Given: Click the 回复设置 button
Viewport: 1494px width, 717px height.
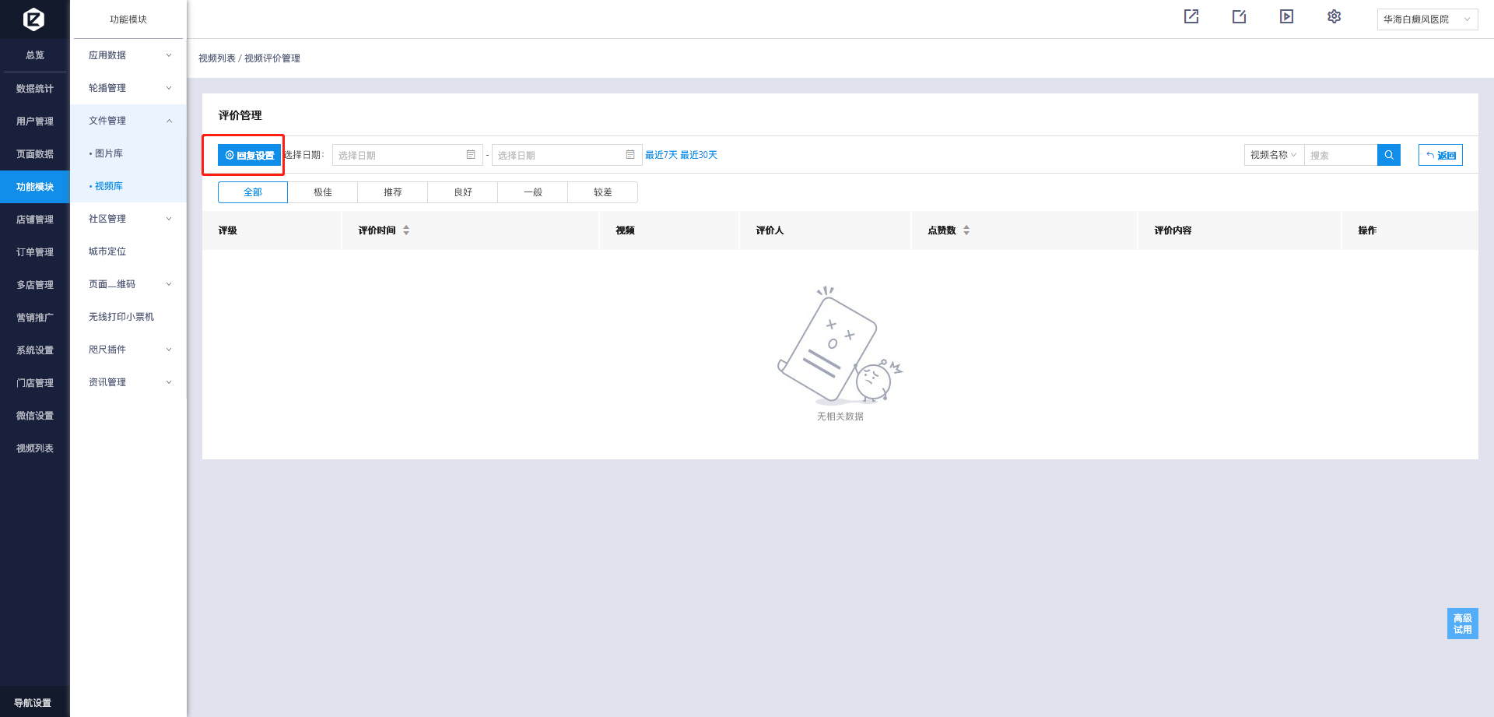Looking at the screenshot, I should [250, 155].
